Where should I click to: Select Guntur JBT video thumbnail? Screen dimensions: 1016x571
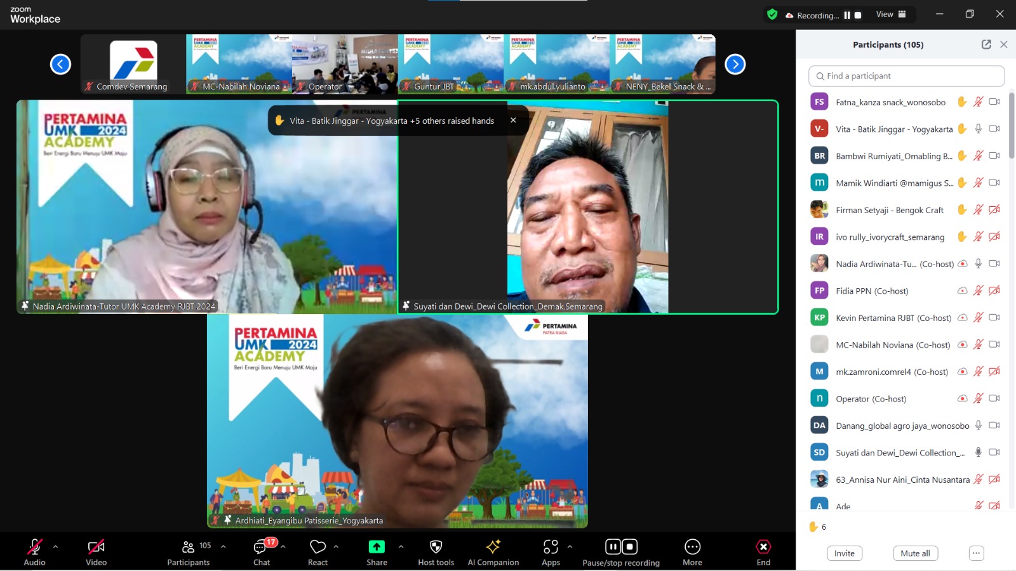point(451,64)
